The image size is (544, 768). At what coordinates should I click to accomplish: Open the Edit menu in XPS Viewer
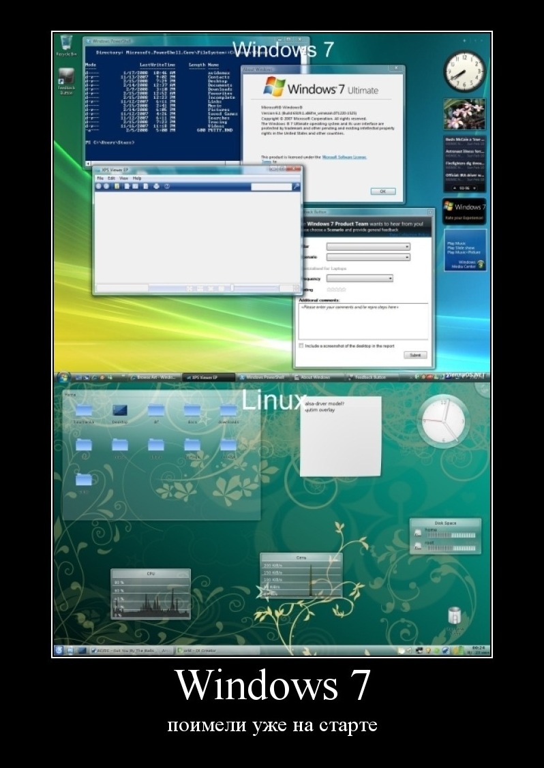(x=112, y=179)
